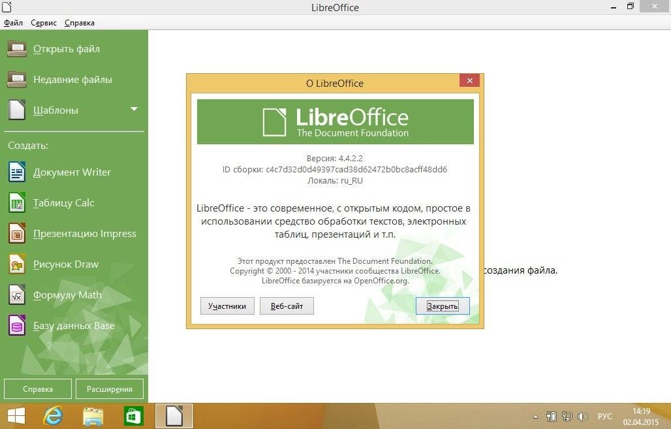Click the LibreOffice logo banner in dialog
Image resolution: width=671 pixels, height=429 pixels.
335,122
